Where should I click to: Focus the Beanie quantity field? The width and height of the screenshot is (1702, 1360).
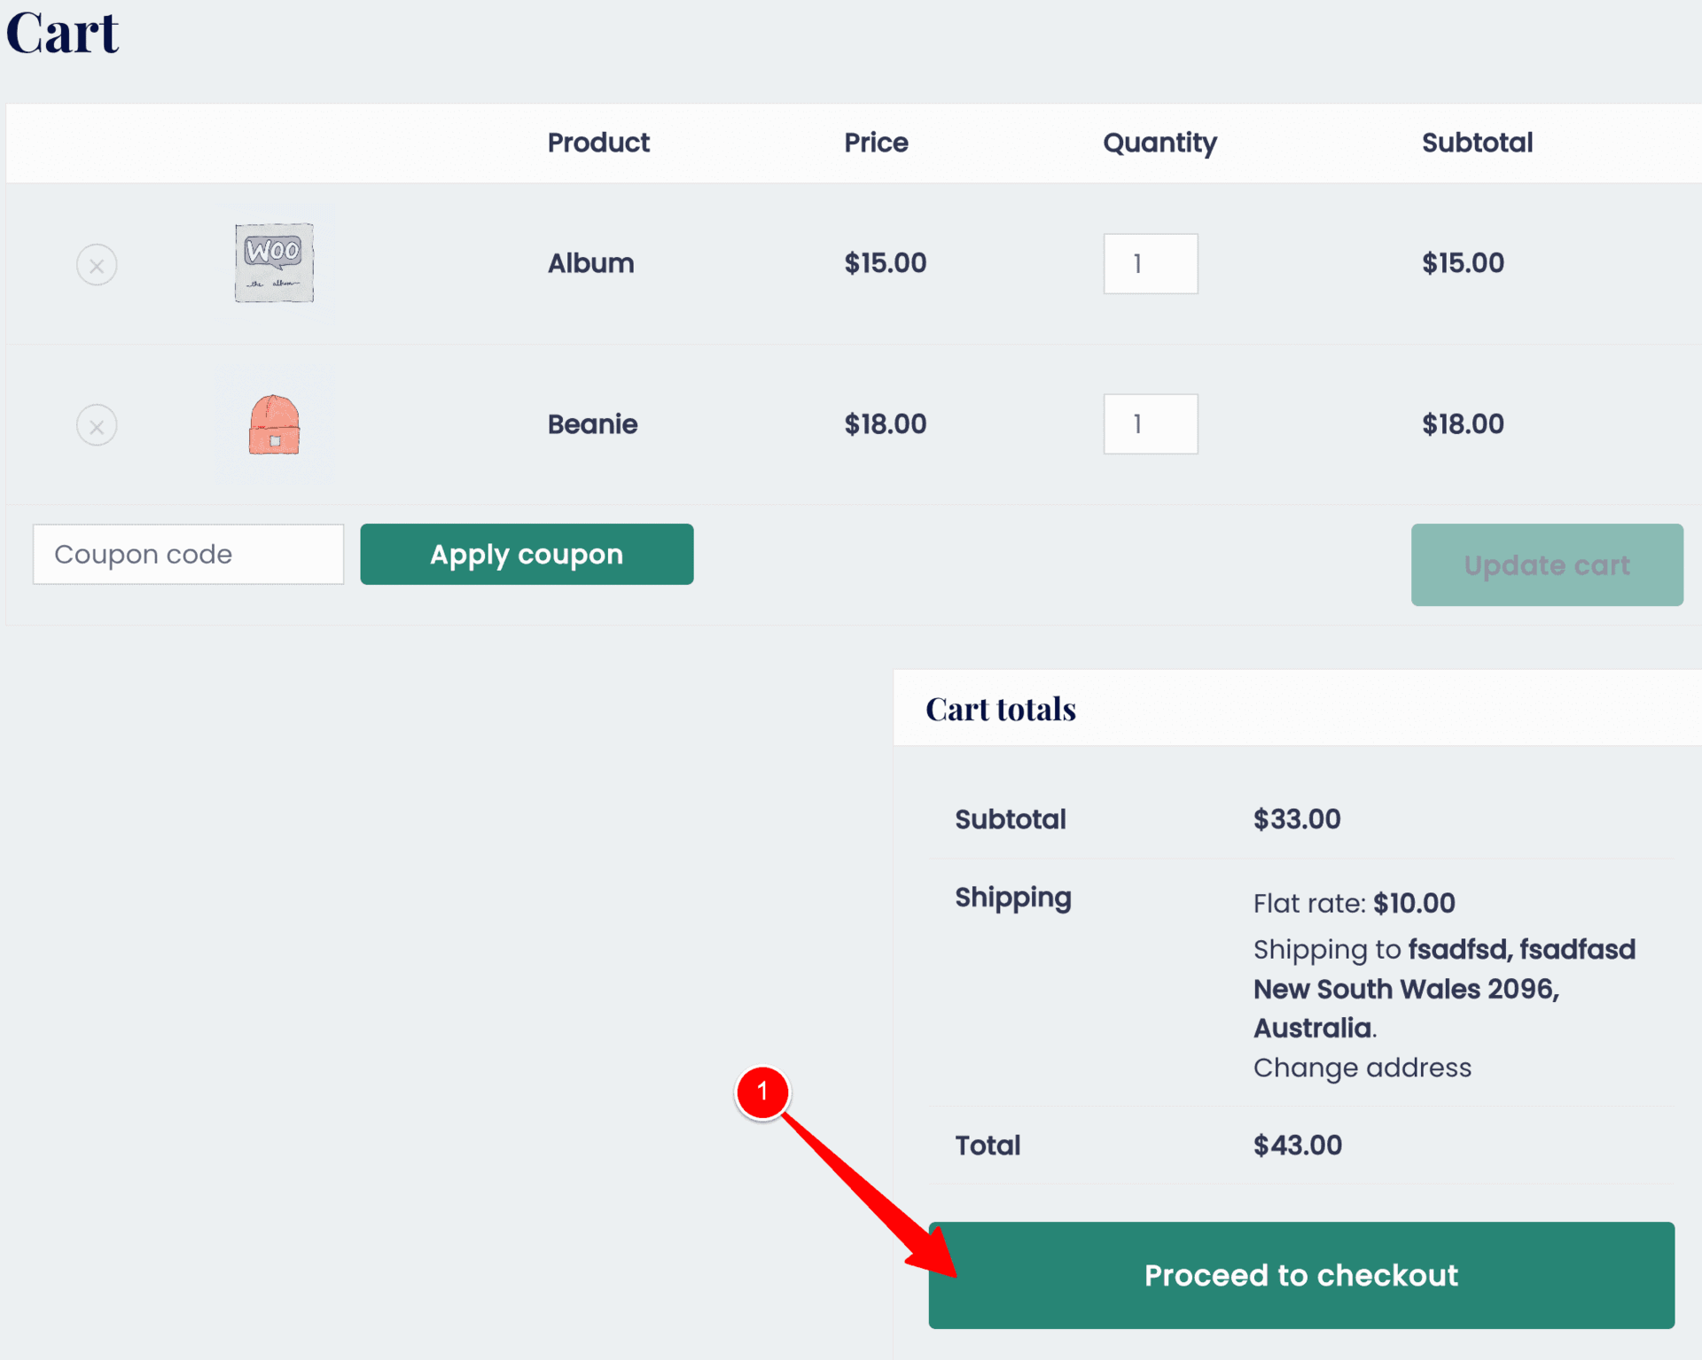1151,424
